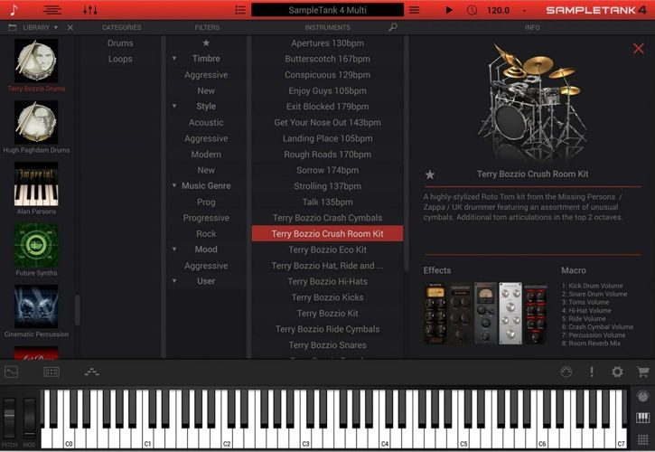Screen dimensions: 655x452
Task: Click the instruments search magnifier icon
Action: pyautogui.click(x=392, y=27)
